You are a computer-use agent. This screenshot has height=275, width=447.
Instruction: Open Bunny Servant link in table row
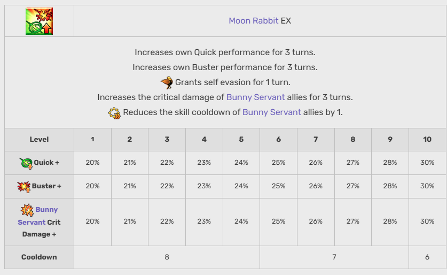38,216
